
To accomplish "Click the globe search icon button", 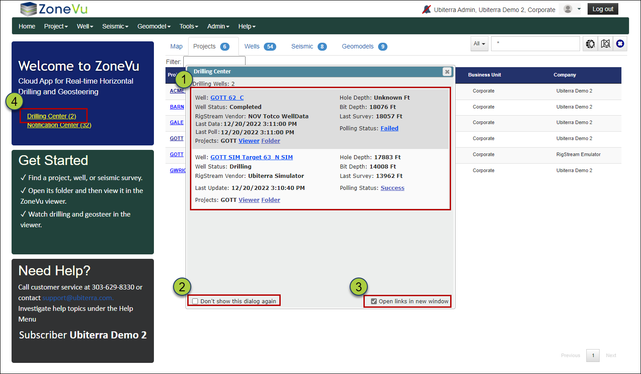I will pos(590,44).
